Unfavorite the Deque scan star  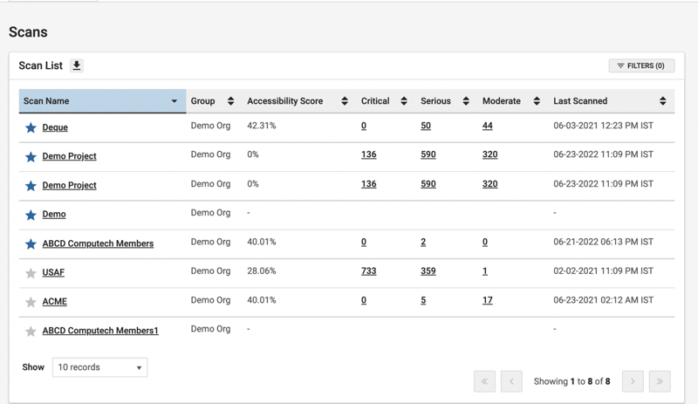coord(31,127)
